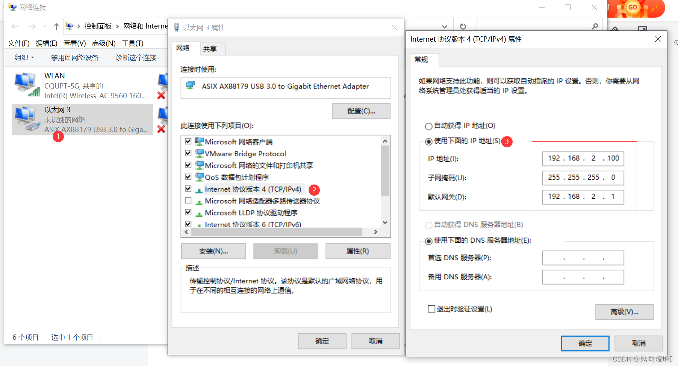Click the 高级(V)... button
Image resolution: width=678 pixels, height=366 pixels.
(624, 312)
